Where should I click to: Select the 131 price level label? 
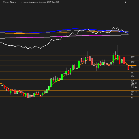coord(133,73)
